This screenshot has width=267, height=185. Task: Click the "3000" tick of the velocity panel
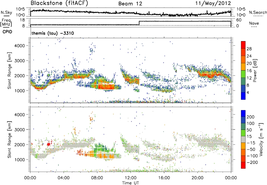tap(19, 130)
